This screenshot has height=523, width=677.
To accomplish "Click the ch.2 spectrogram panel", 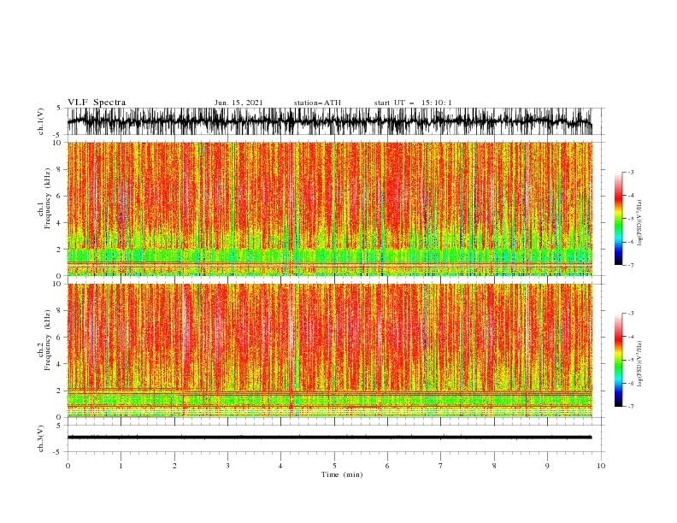I will [329, 350].
